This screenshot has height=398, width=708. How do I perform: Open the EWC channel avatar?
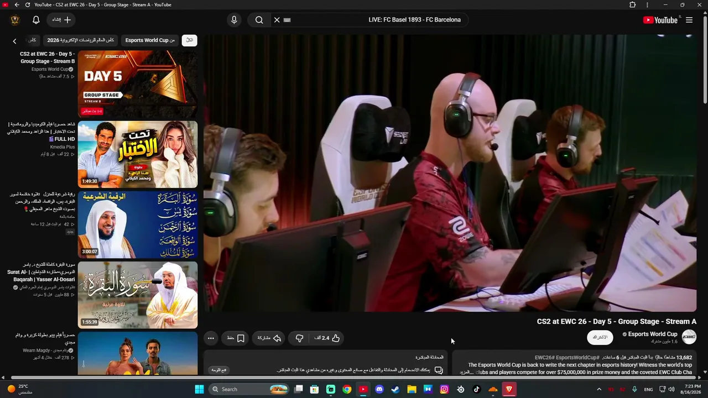click(689, 337)
